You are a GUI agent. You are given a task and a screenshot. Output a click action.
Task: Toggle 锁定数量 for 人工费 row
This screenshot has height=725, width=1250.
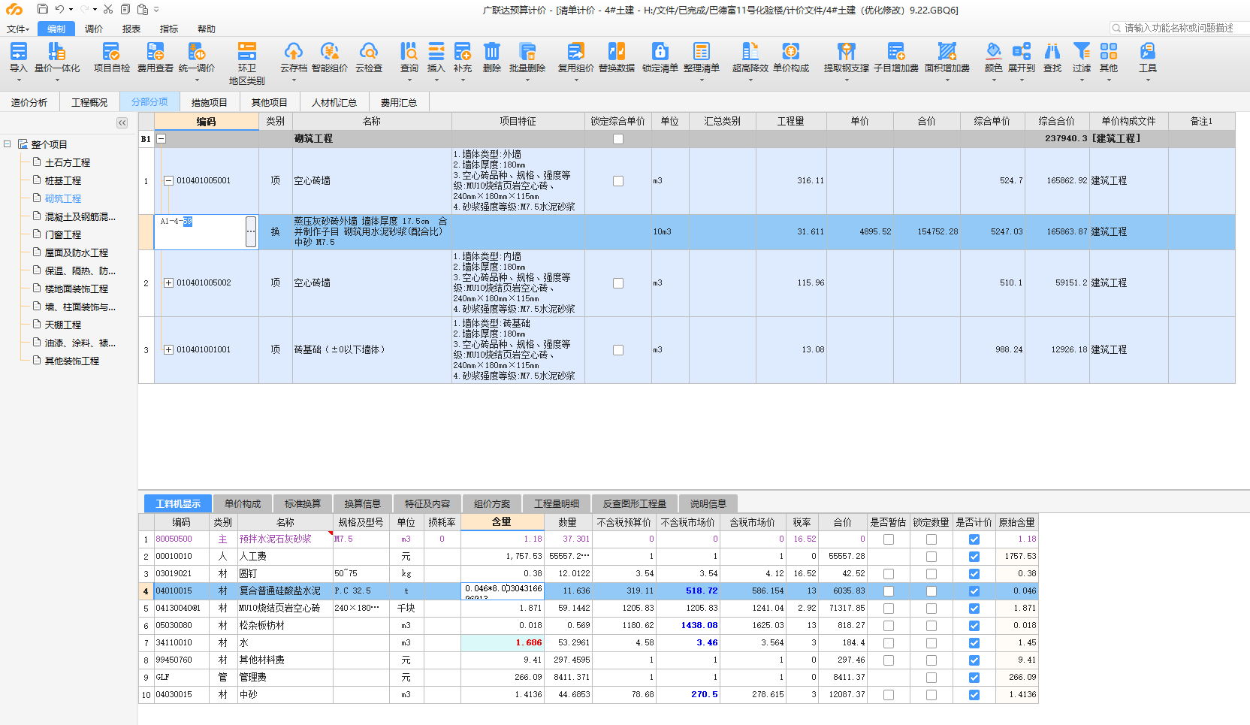(x=931, y=557)
